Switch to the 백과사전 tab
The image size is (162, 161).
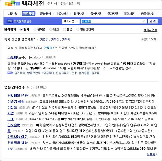tap(28, 13)
